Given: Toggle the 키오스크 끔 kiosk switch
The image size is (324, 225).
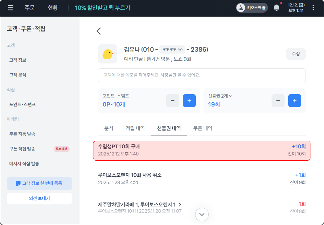Looking at the screenshot, I should pos(252,8).
